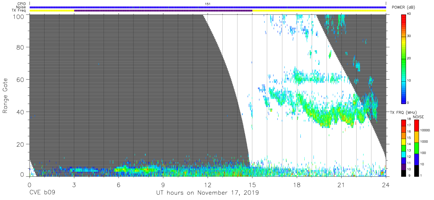Click the Noise row label
Screen dimensions: 434x200
pos(22,7)
